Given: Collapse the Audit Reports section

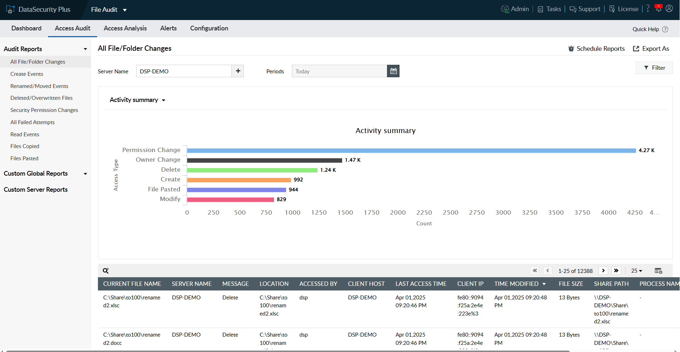Looking at the screenshot, I should [85, 49].
